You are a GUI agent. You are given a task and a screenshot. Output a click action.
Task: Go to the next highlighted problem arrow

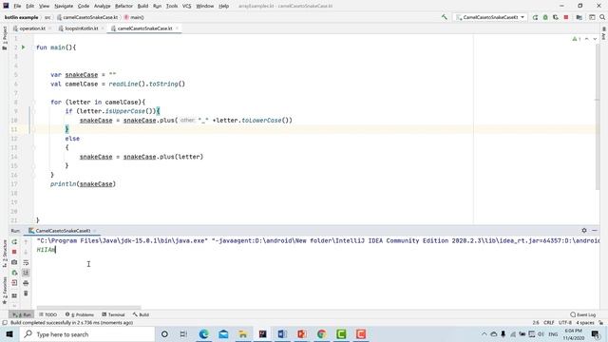[595, 39]
